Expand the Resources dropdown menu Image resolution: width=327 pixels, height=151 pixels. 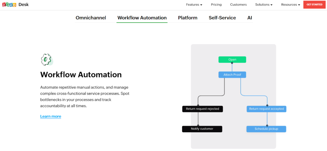click(x=290, y=5)
